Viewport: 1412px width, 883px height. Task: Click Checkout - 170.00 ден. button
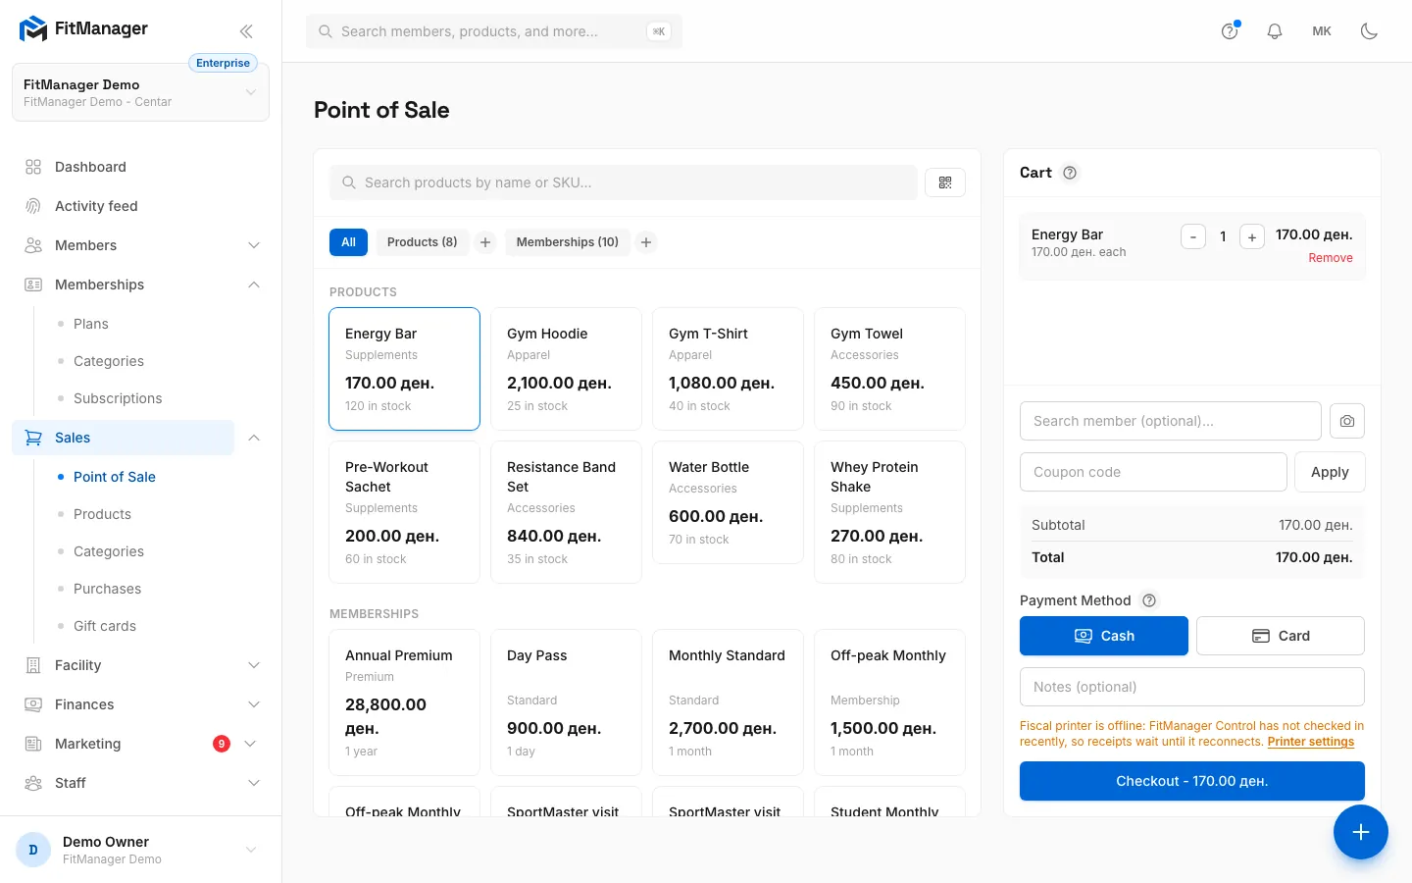click(1192, 781)
